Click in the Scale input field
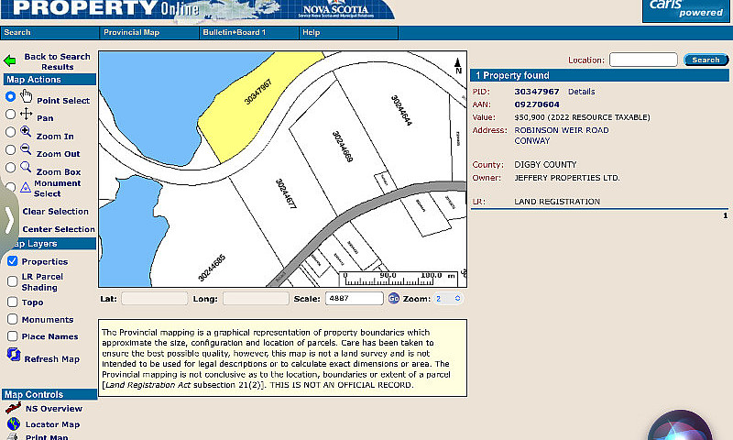This screenshot has width=733, height=440. [355, 298]
